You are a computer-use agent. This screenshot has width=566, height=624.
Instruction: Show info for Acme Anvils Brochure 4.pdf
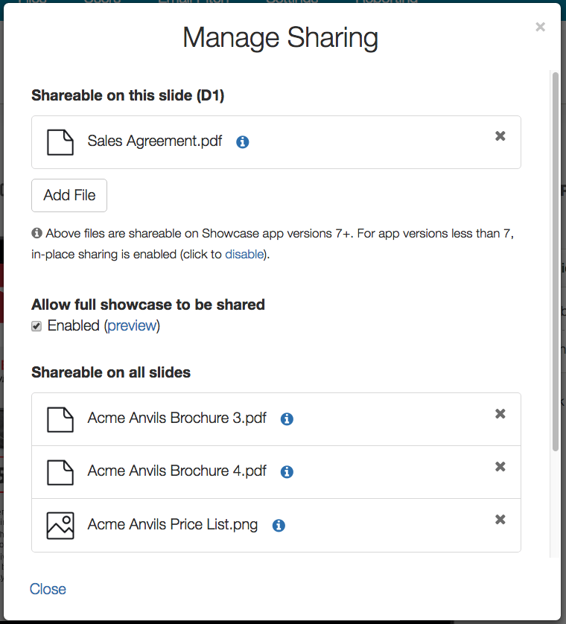287,472
